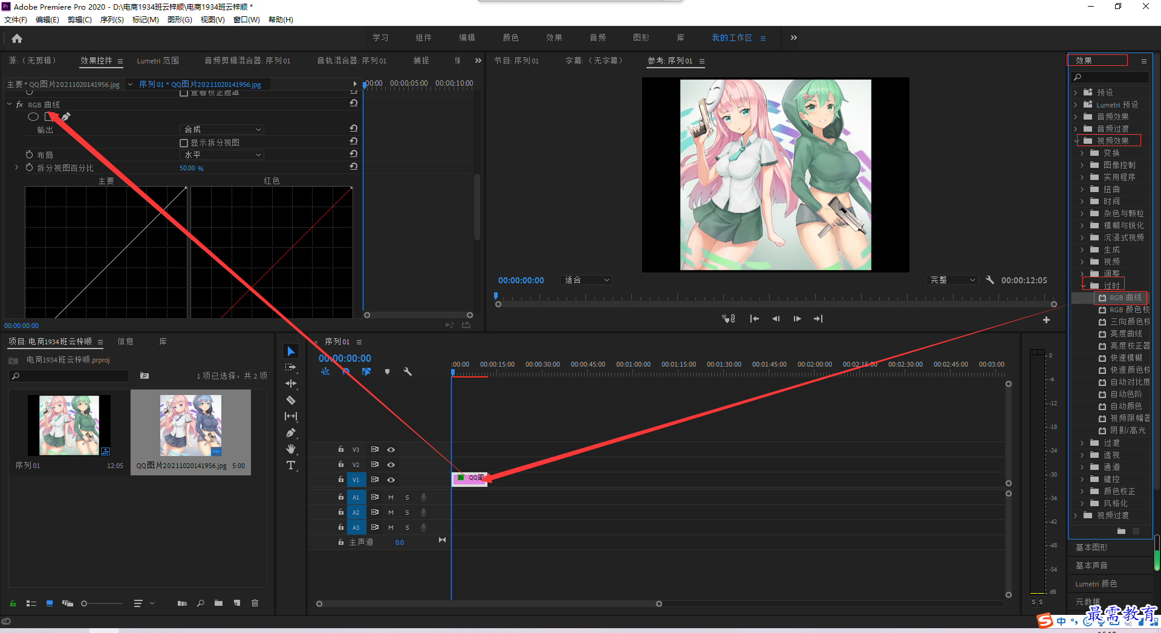Switch to the 颜色 workspace tab
The height and width of the screenshot is (633, 1161).
tap(510, 37)
